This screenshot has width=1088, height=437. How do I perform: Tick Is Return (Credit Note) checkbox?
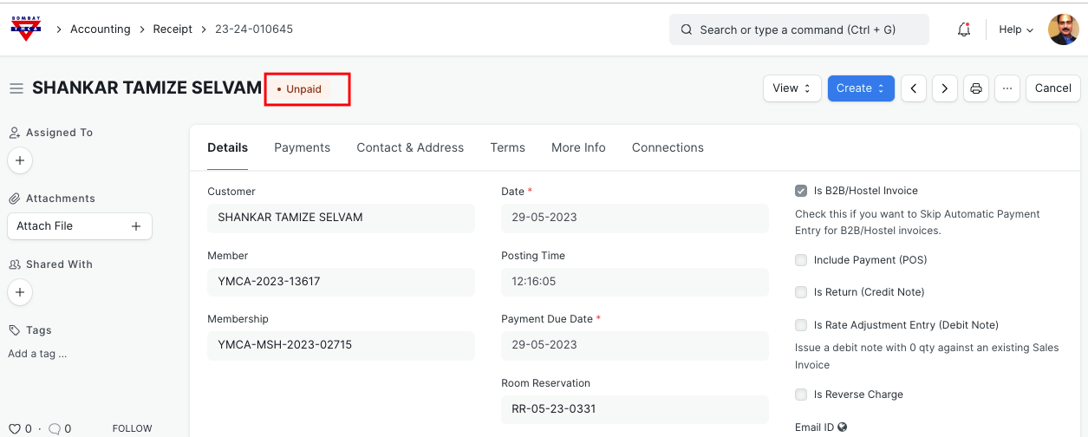point(801,292)
